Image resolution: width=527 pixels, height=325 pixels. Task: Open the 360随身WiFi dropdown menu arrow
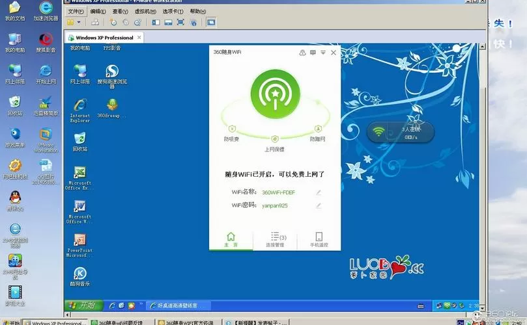[x=323, y=52]
